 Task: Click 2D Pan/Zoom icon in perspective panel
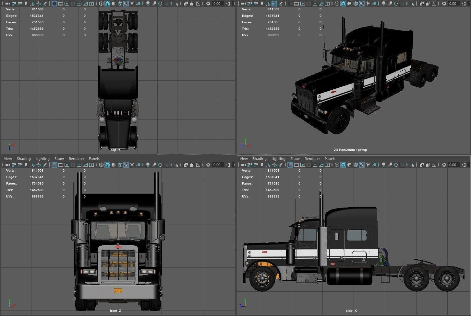[274, 4]
